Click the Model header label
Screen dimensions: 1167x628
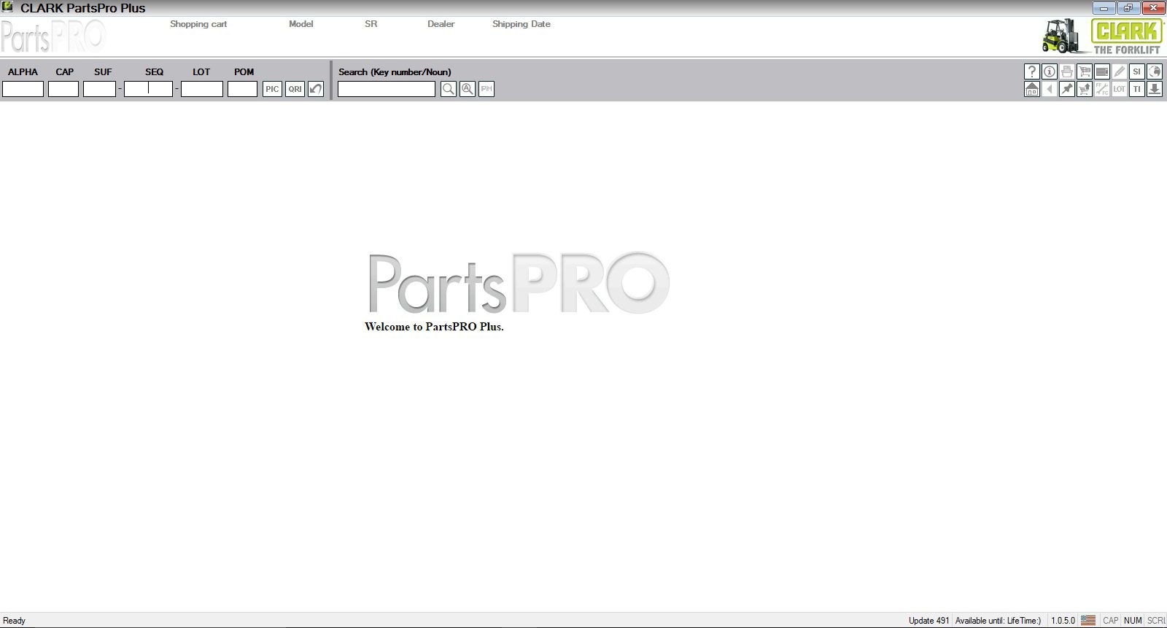click(x=301, y=24)
